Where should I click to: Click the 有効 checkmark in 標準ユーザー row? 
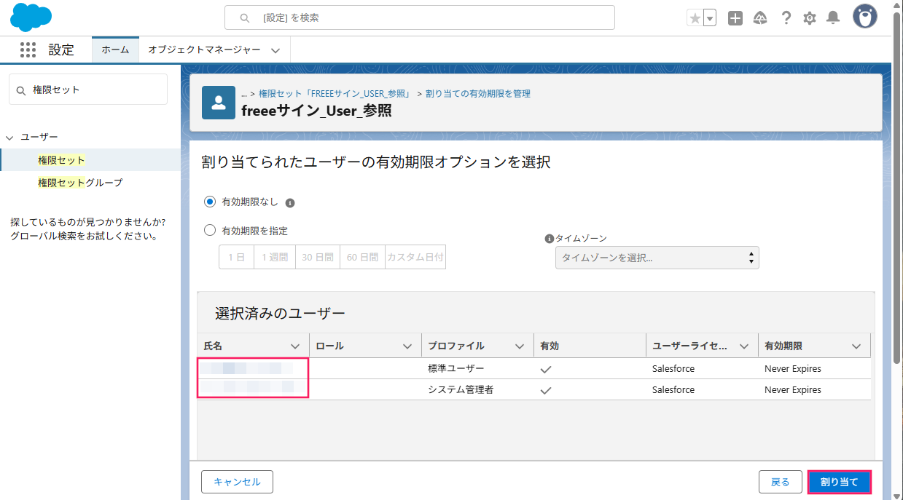tap(546, 369)
